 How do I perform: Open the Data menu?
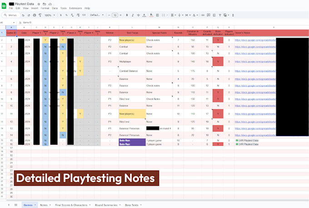(55, 8)
